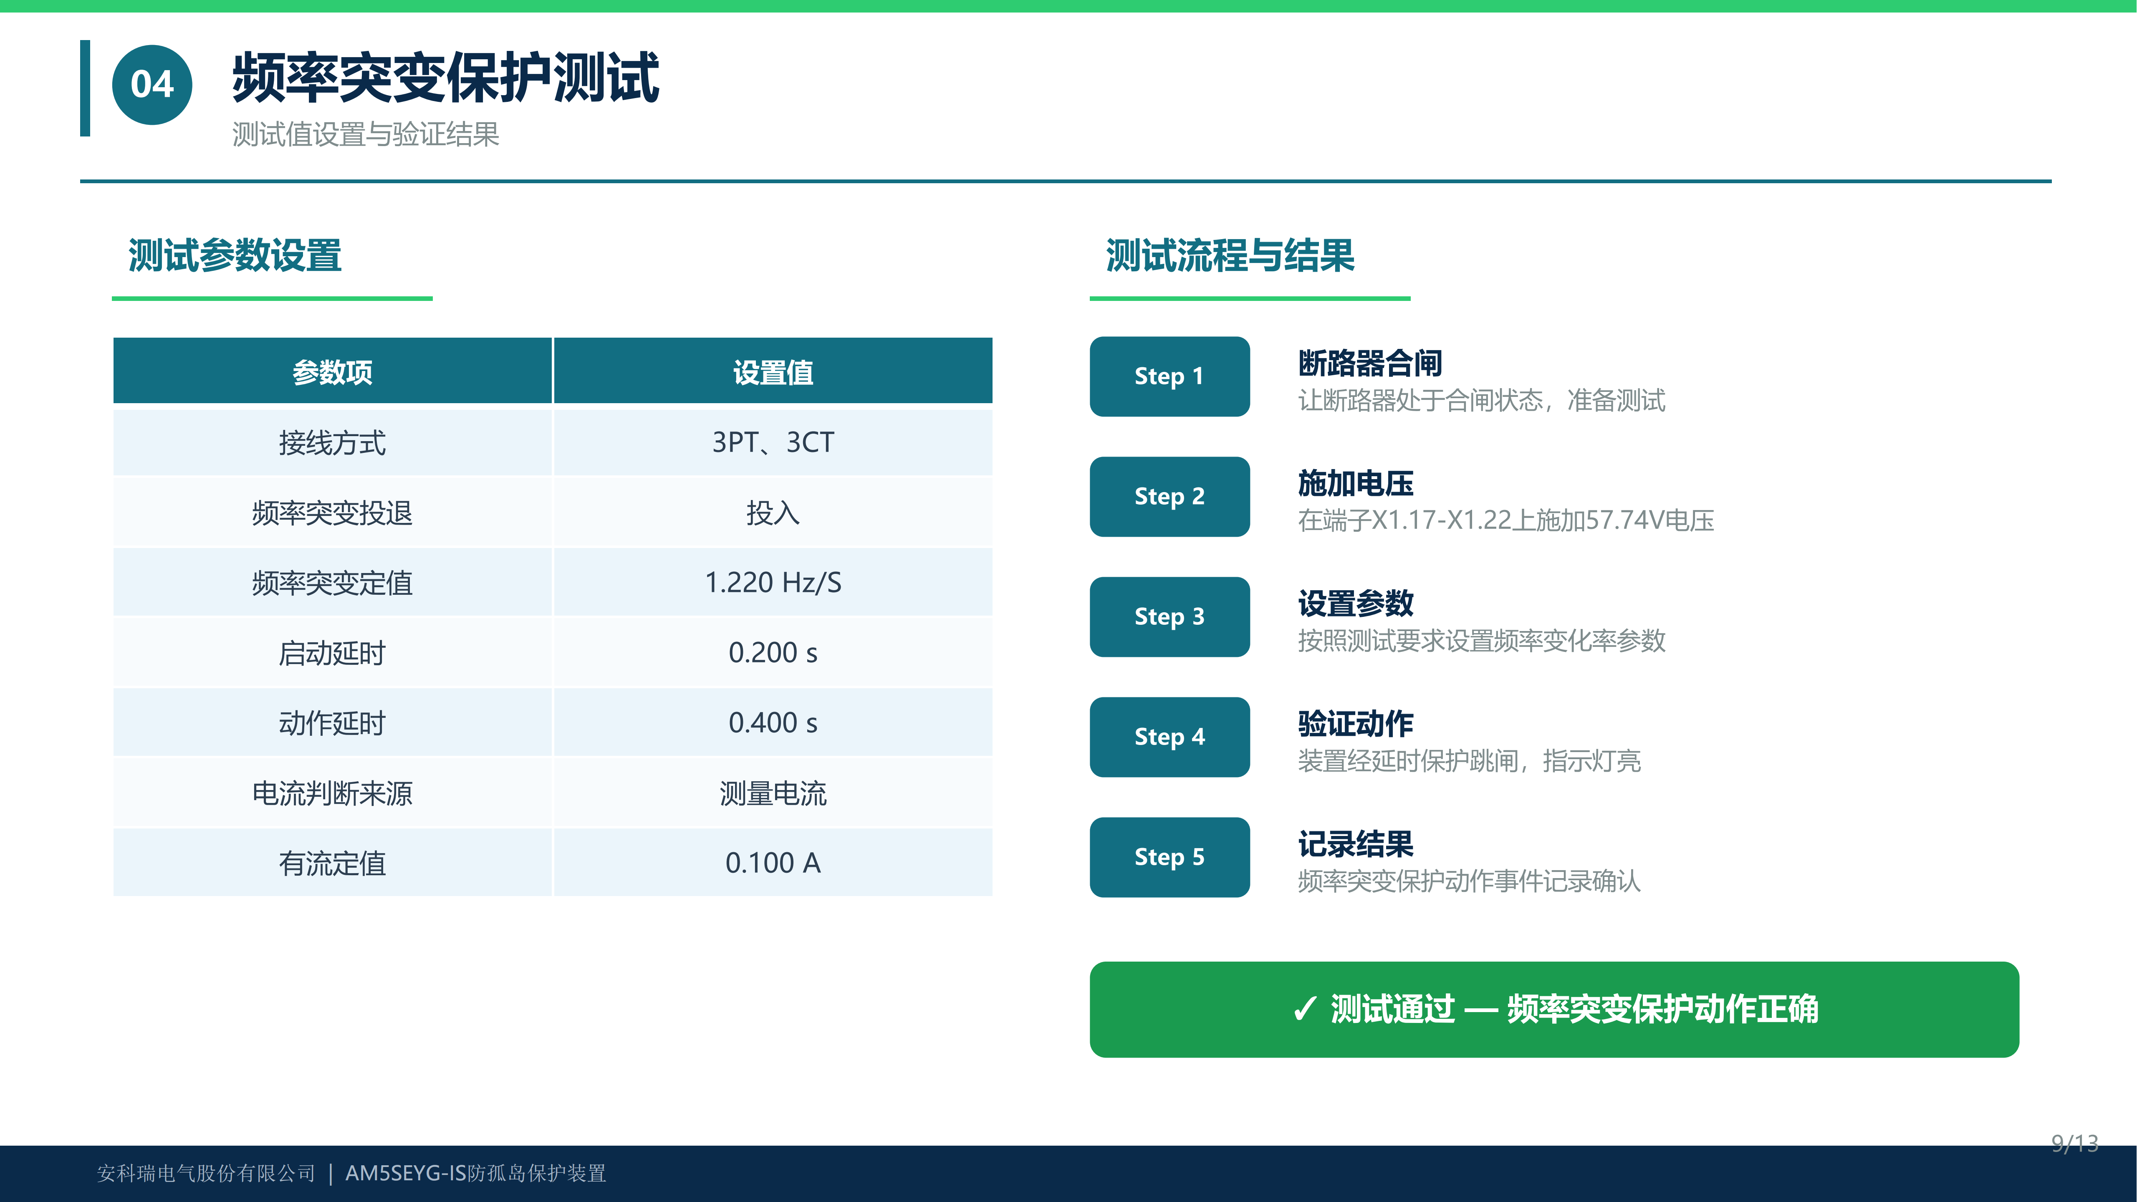Screen dimensions: 2137x1202
Task: Click the footer text 安科瑞电气股份有限公司
Action: pos(207,1173)
